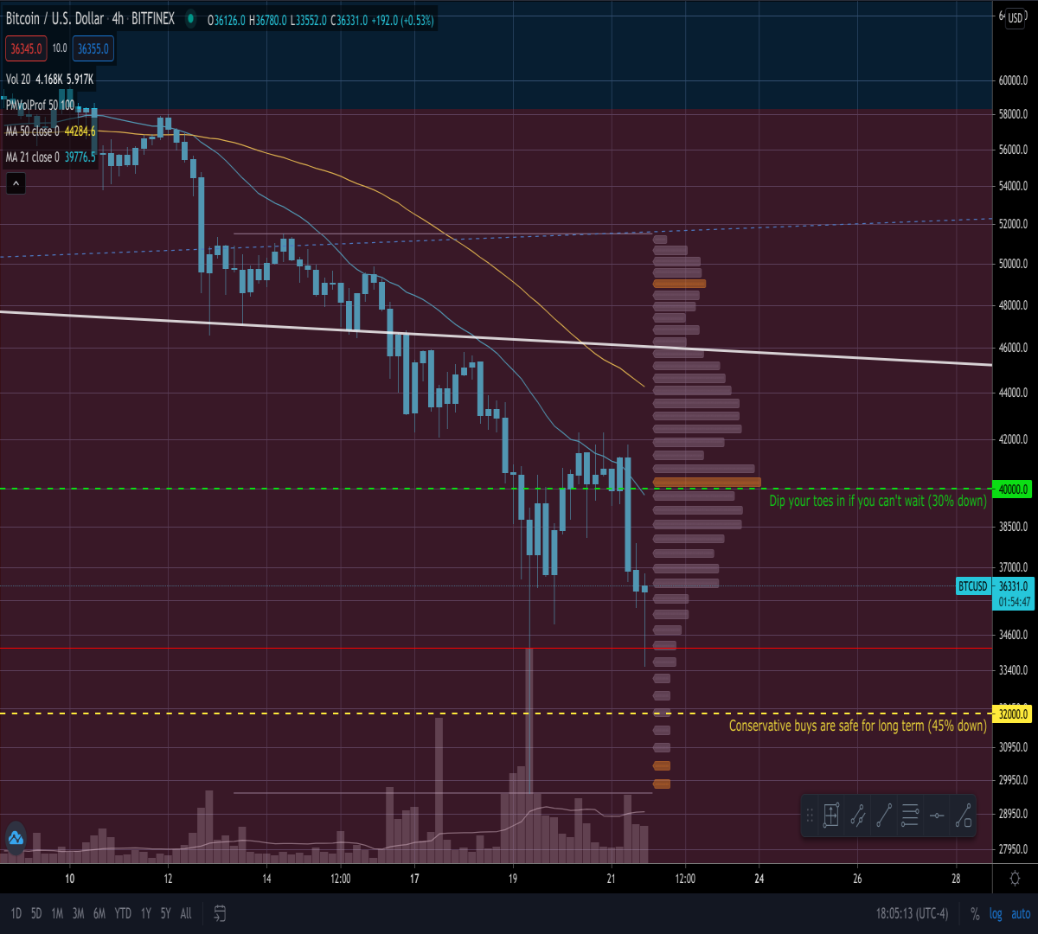Click the TradingView logo badge
This screenshot has width=1038, height=934.
pos(16,837)
